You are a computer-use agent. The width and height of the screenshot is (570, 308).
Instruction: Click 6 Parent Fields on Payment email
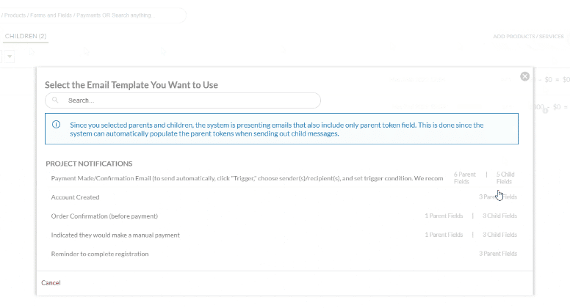464,178
